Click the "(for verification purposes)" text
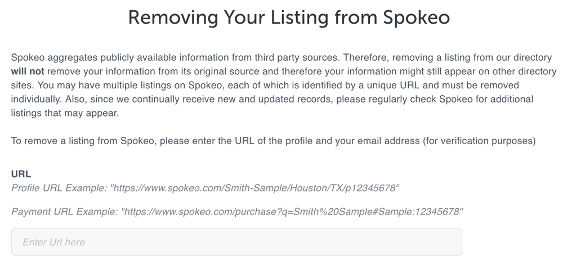The width and height of the screenshot is (563, 264). (479, 141)
